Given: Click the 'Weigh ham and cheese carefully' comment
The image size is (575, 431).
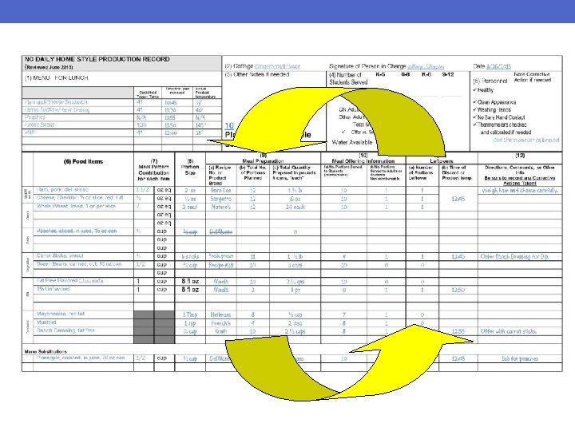Looking at the screenshot, I should click(x=520, y=190).
